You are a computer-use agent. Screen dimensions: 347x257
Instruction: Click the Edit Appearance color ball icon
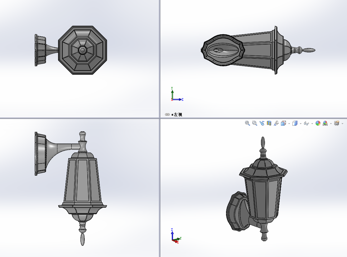coord(318,123)
